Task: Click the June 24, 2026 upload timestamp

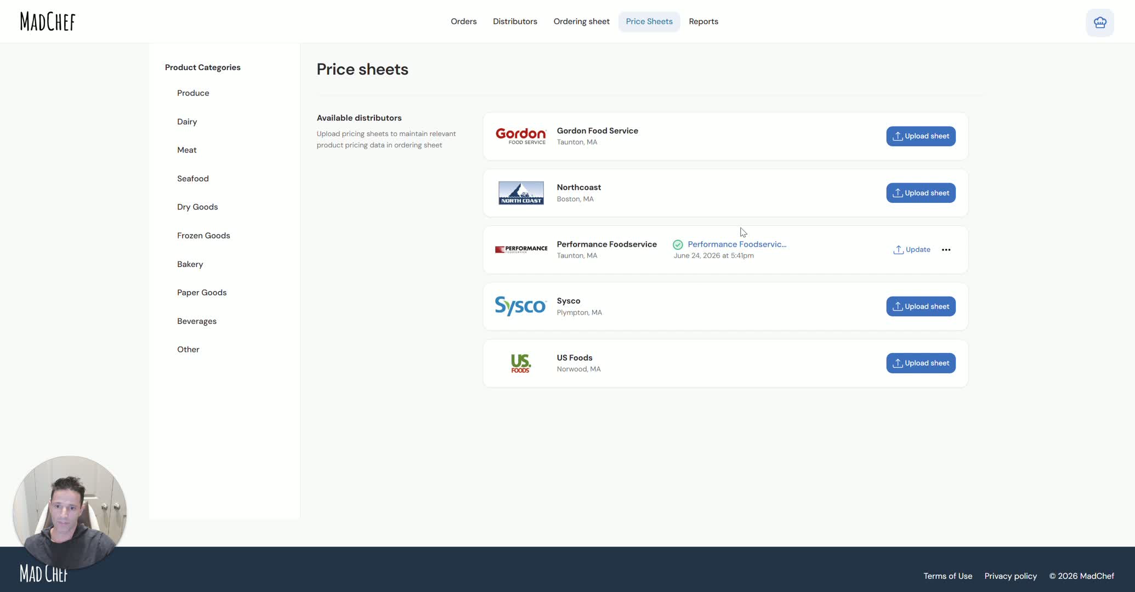Action: 713,256
